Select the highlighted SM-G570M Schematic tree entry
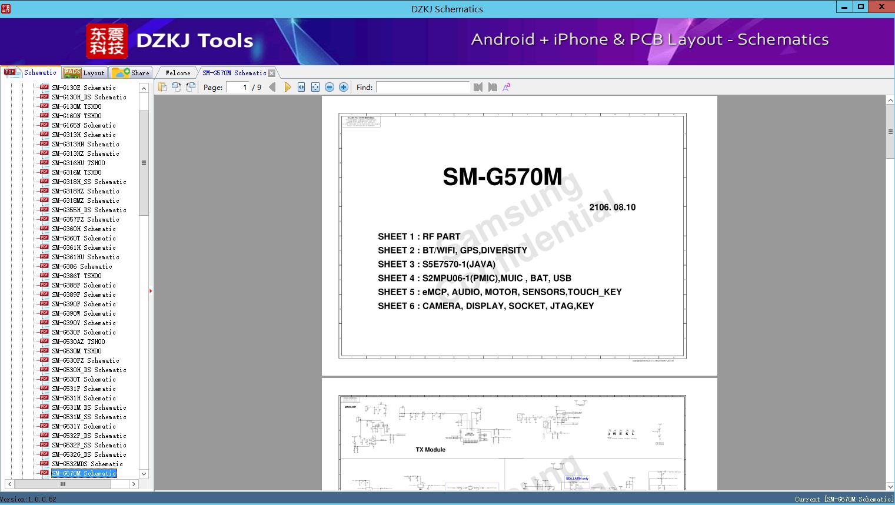The width and height of the screenshot is (895, 505). coord(84,473)
